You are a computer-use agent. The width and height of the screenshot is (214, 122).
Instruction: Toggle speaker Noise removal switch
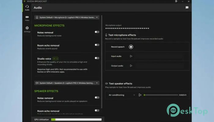coord(97,98)
